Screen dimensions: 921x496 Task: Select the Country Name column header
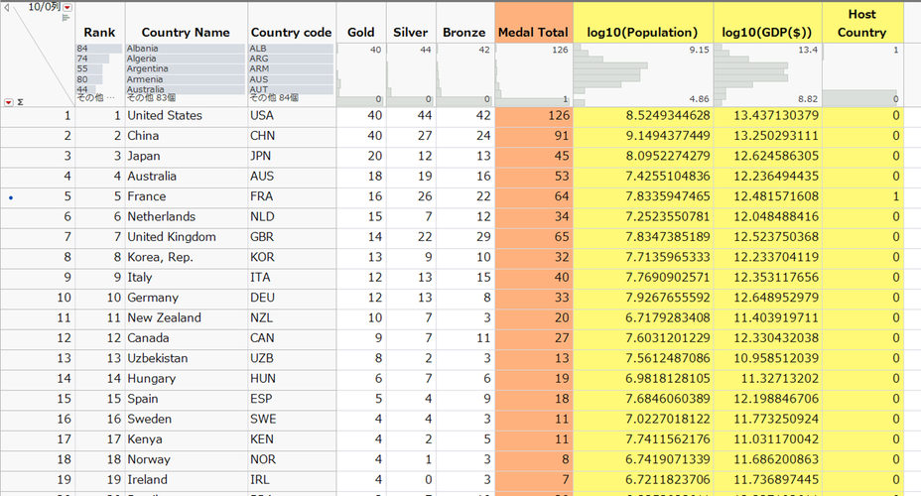tap(186, 33)
